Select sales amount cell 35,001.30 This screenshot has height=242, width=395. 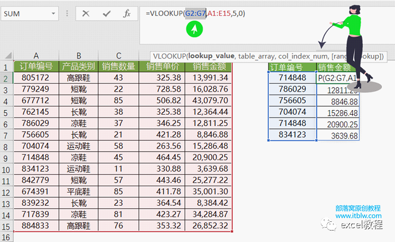click(x=208, y=192)
